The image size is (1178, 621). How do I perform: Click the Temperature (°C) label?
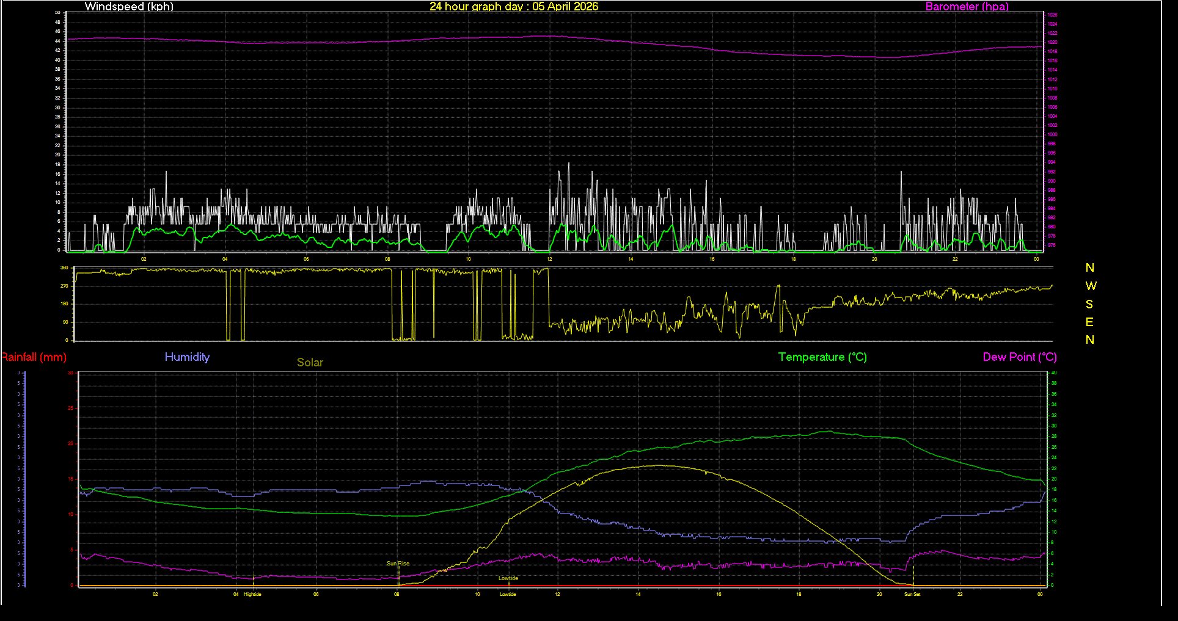coord(822,357)
